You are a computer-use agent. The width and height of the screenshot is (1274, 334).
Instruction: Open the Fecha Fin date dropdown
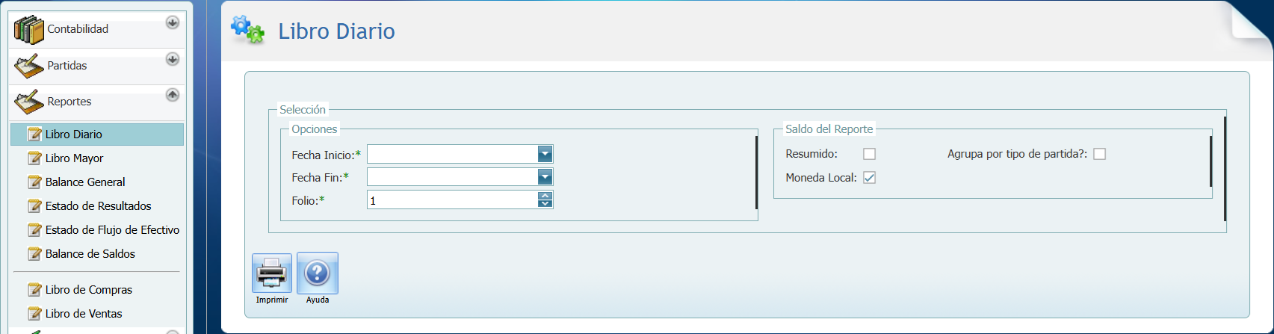(x=545, y=177)
